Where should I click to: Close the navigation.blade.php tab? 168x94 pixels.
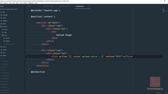click(73, 6)
